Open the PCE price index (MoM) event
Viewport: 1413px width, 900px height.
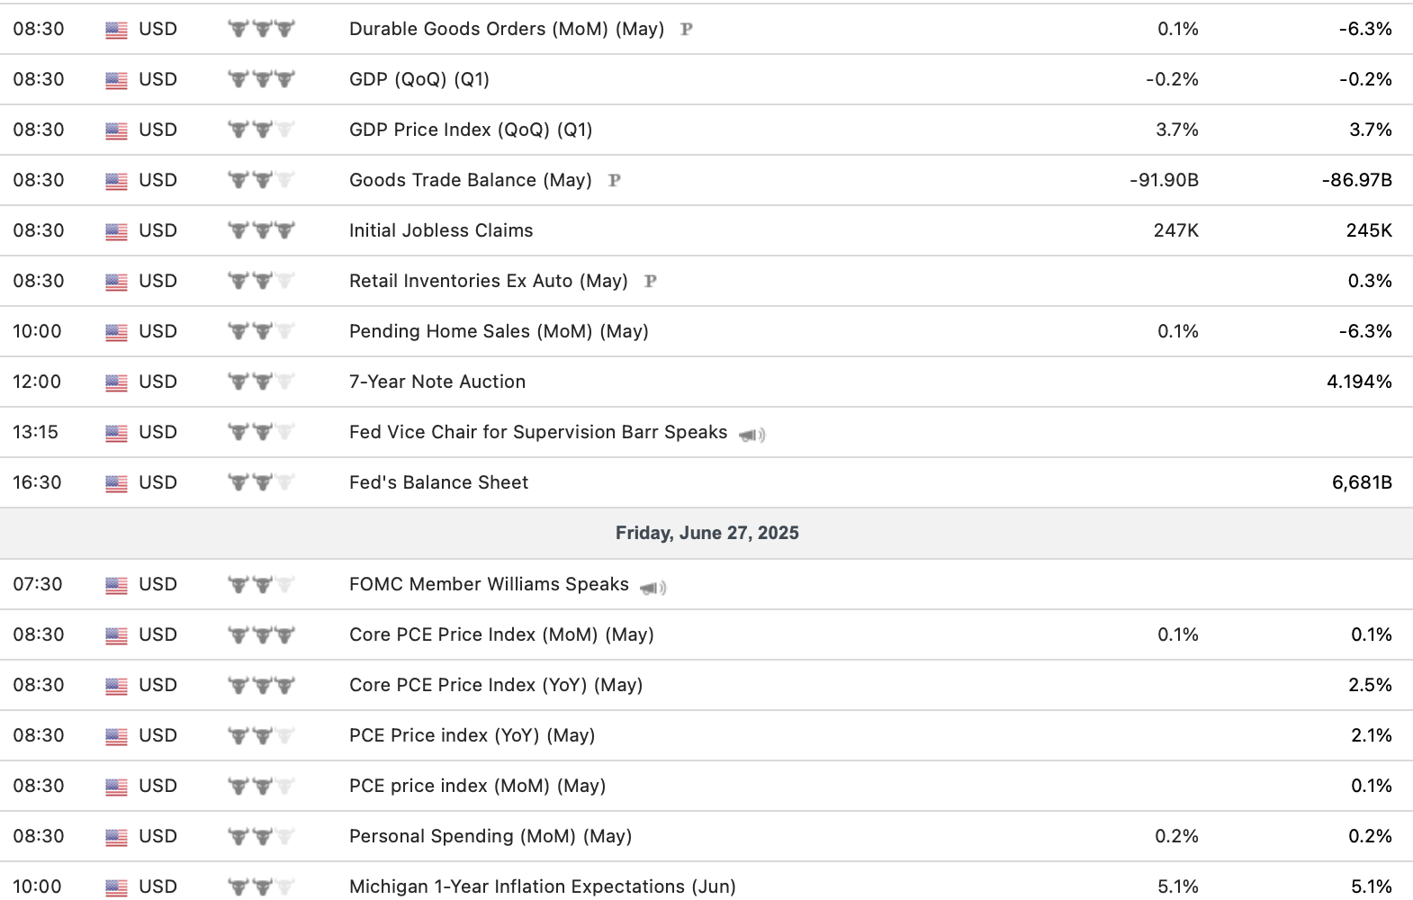(477, 786)
